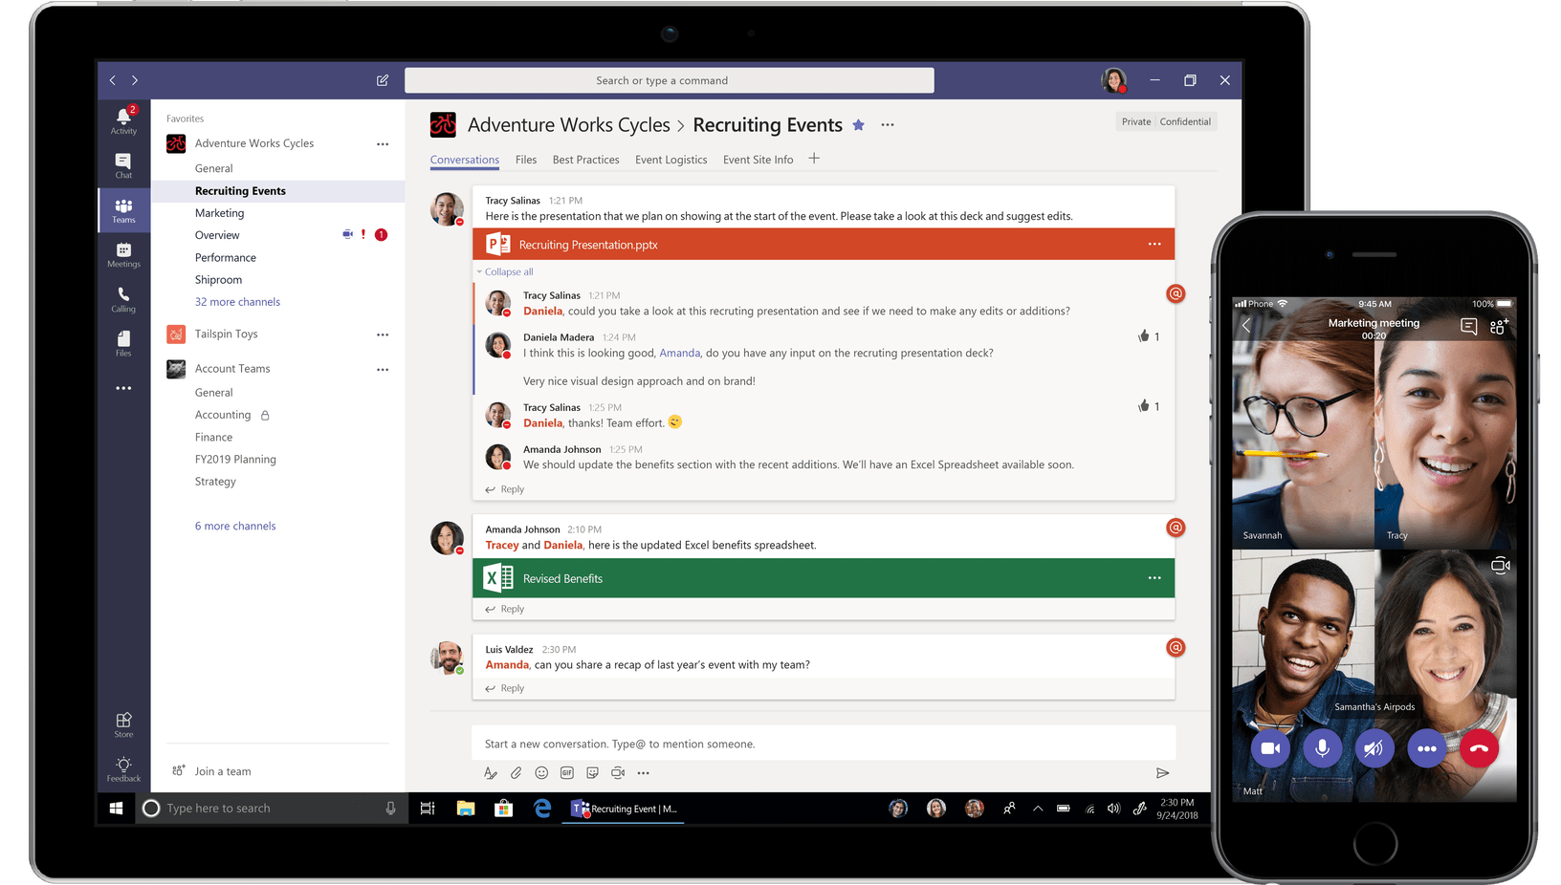The image size is (1561, 885).
Task: Switch to the Files tab
Action: pos(526,160)
